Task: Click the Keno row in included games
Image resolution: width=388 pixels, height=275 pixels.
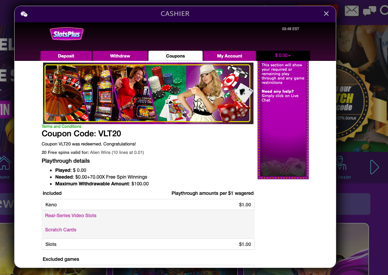Action: click(x=148, y=205)
